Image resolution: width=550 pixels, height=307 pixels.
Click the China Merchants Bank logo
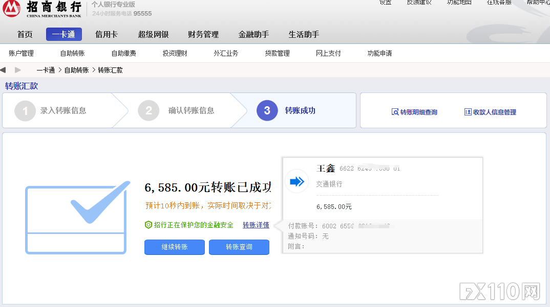pos(42,9)
